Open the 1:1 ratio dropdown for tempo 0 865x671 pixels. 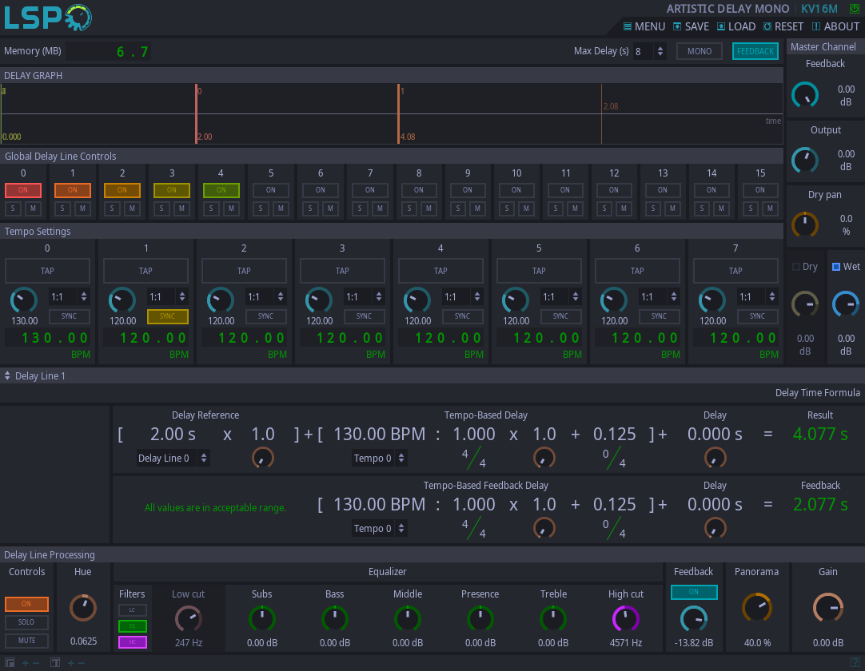coord(70,297)
